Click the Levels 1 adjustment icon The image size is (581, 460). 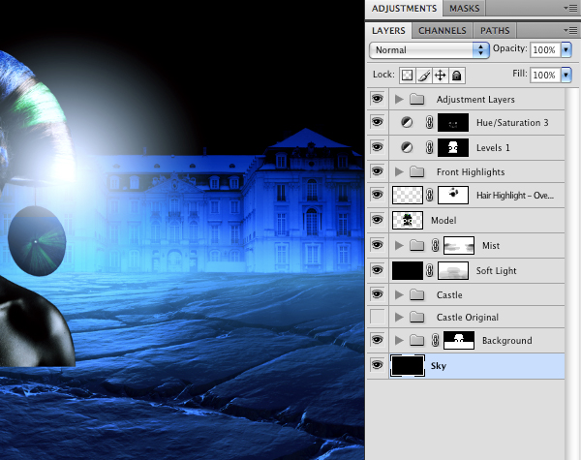(x=407, y=148)
